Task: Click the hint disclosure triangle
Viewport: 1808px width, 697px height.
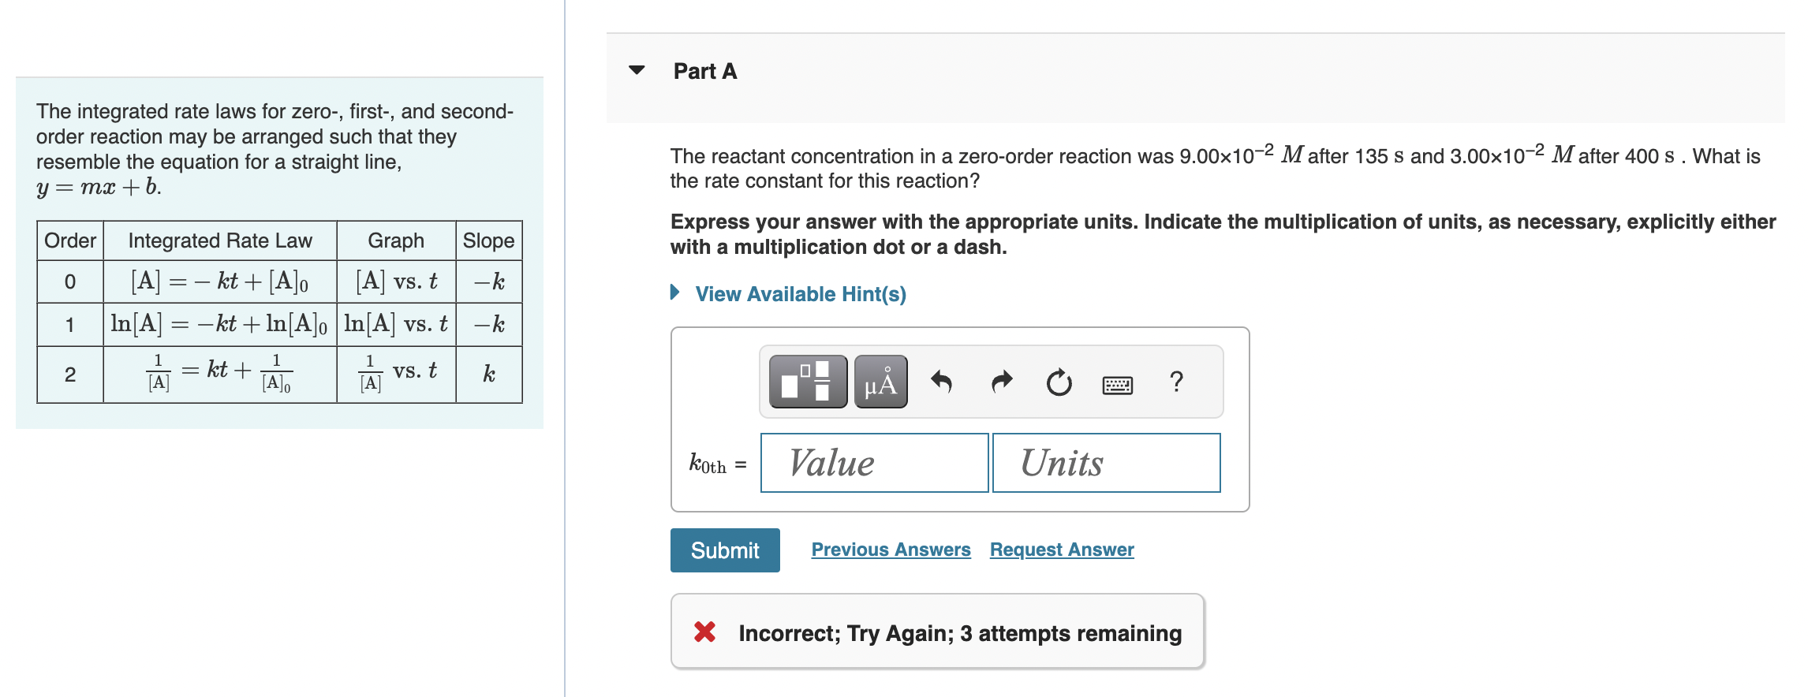Action: point(674,293)
